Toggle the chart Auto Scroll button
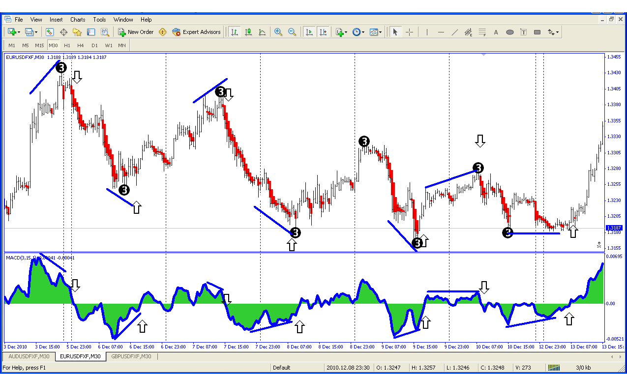 309,32
